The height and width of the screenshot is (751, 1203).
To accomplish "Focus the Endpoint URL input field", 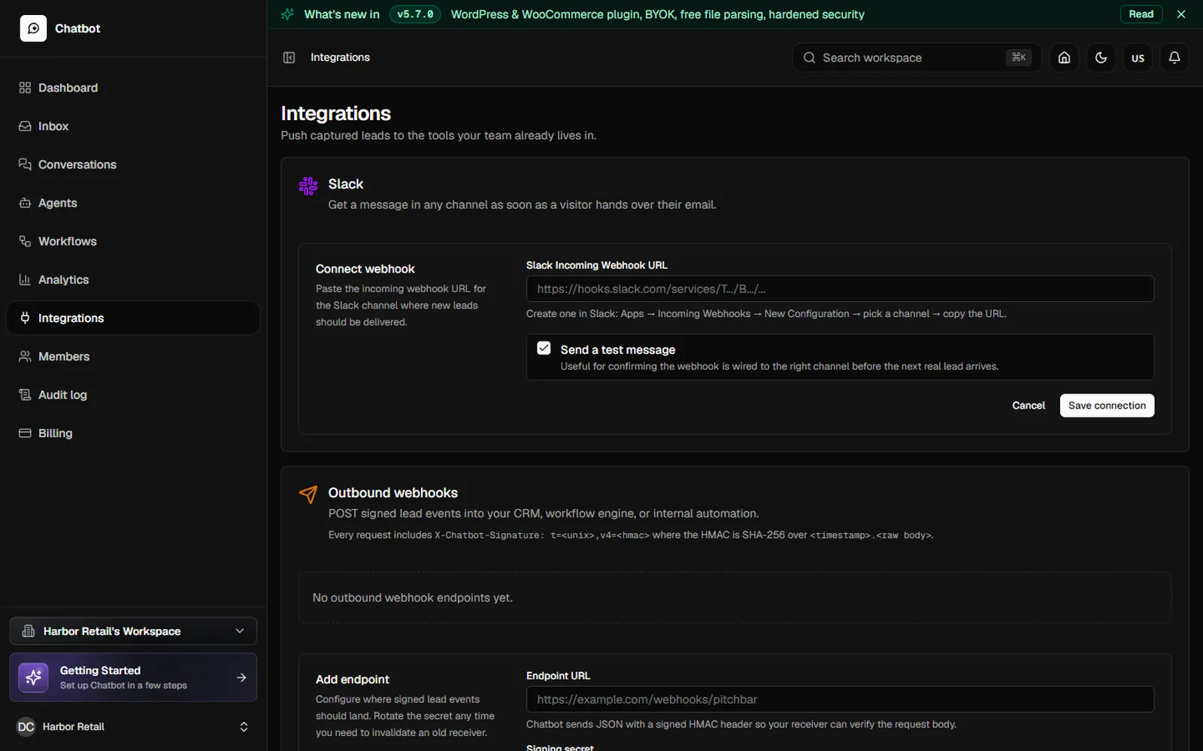I will click(840, 699).
